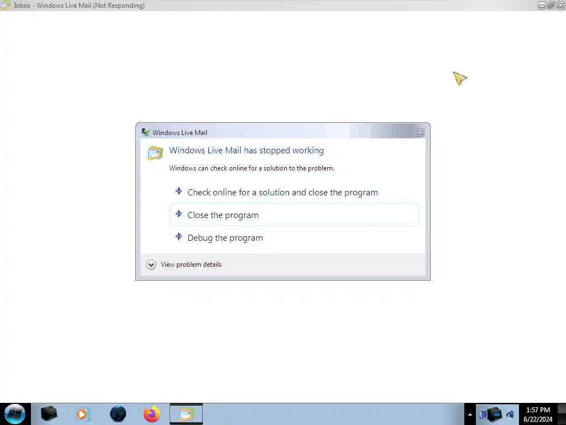Click the blue swirl tray icon

[x=510, y=414]
